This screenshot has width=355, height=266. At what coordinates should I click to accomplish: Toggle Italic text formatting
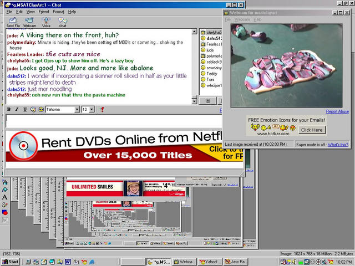click(x=17, y=110)
